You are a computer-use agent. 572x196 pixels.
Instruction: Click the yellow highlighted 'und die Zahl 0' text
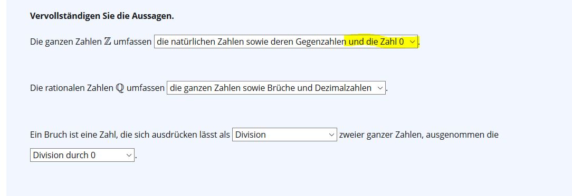[x=376, y=42]
